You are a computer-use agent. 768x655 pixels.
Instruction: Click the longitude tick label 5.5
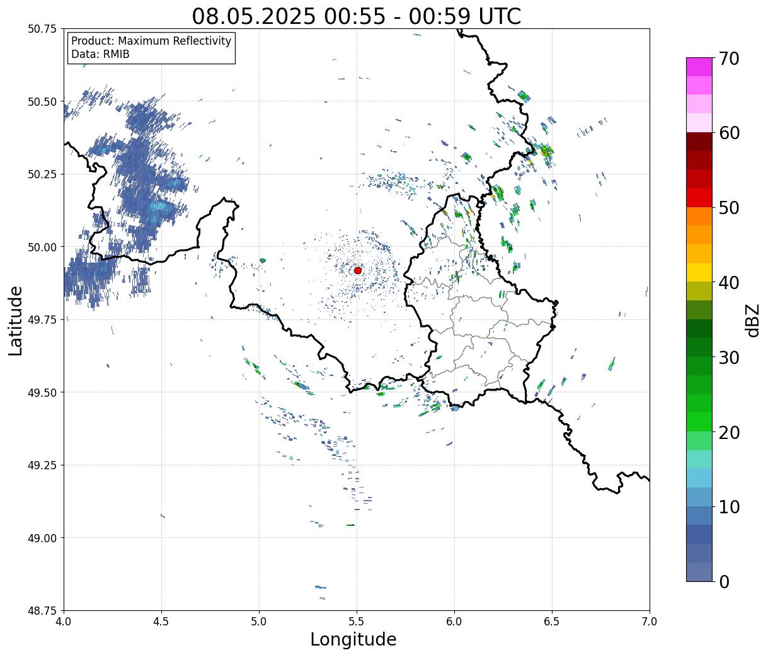pos(357,622)
